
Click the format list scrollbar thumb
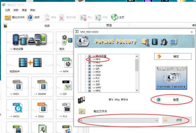137,65
